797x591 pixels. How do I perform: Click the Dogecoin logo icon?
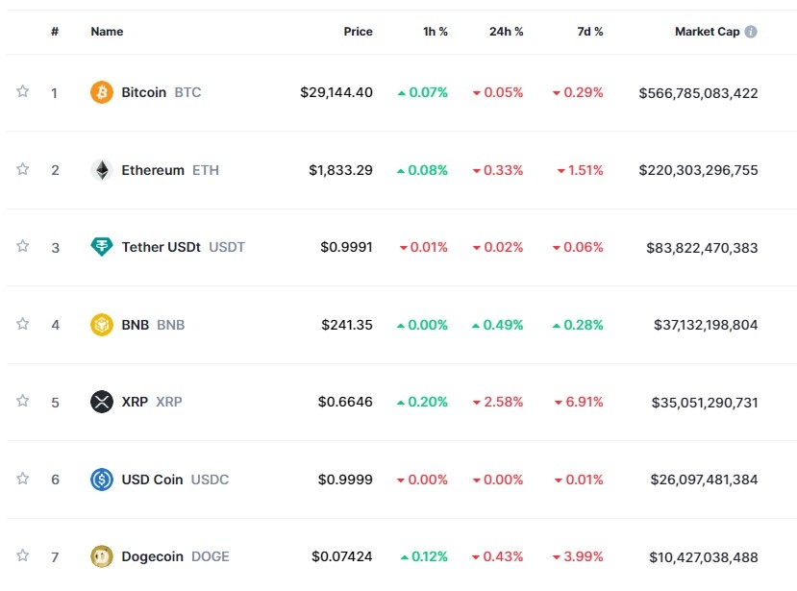[x=101, y=555]
